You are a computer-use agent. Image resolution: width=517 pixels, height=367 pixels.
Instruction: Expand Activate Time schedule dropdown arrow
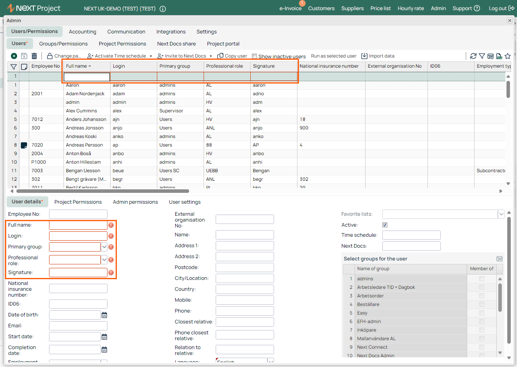[x=151, y=56]
